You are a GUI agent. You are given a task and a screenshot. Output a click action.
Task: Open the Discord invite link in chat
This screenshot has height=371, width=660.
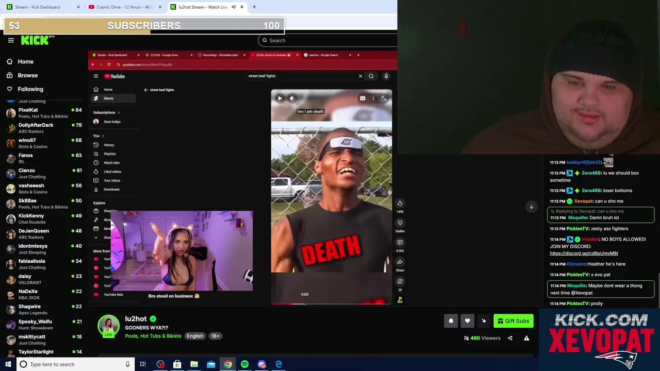click(584, 254)
